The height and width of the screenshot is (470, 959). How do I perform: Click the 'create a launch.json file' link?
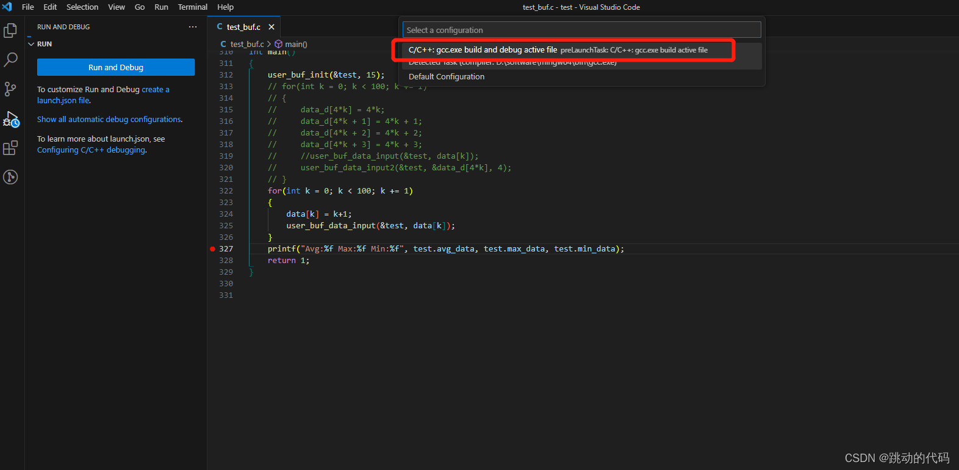[x=103, y=95]
